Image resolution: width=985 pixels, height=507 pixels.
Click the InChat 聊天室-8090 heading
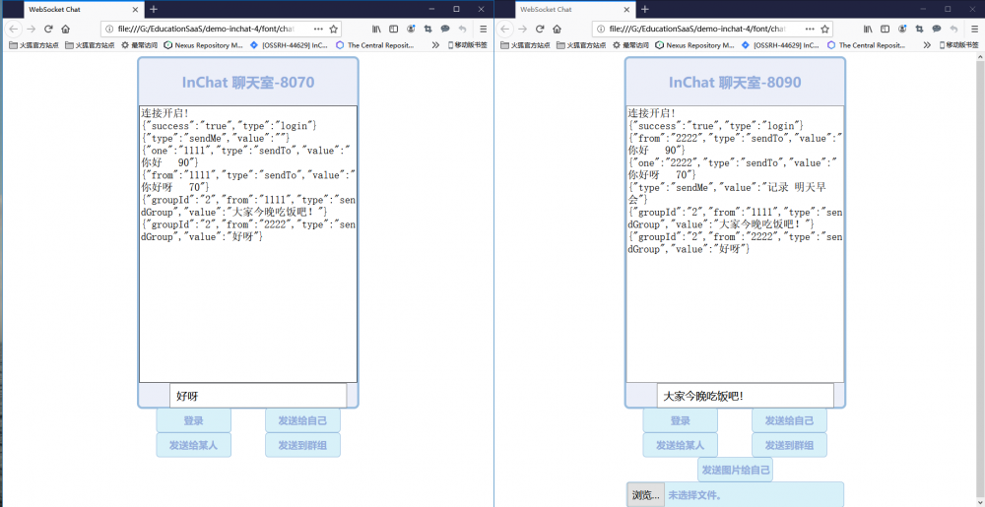click(x=735, y=82)
